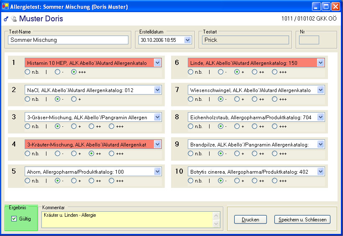Image resolution: width=343 pixels, height=236 pixels.
Task: Click the patient name Muster Doris
Action: pos(41,18)
